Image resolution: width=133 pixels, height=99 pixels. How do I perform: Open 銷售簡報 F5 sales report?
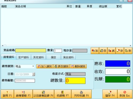(x=23, y=94)
